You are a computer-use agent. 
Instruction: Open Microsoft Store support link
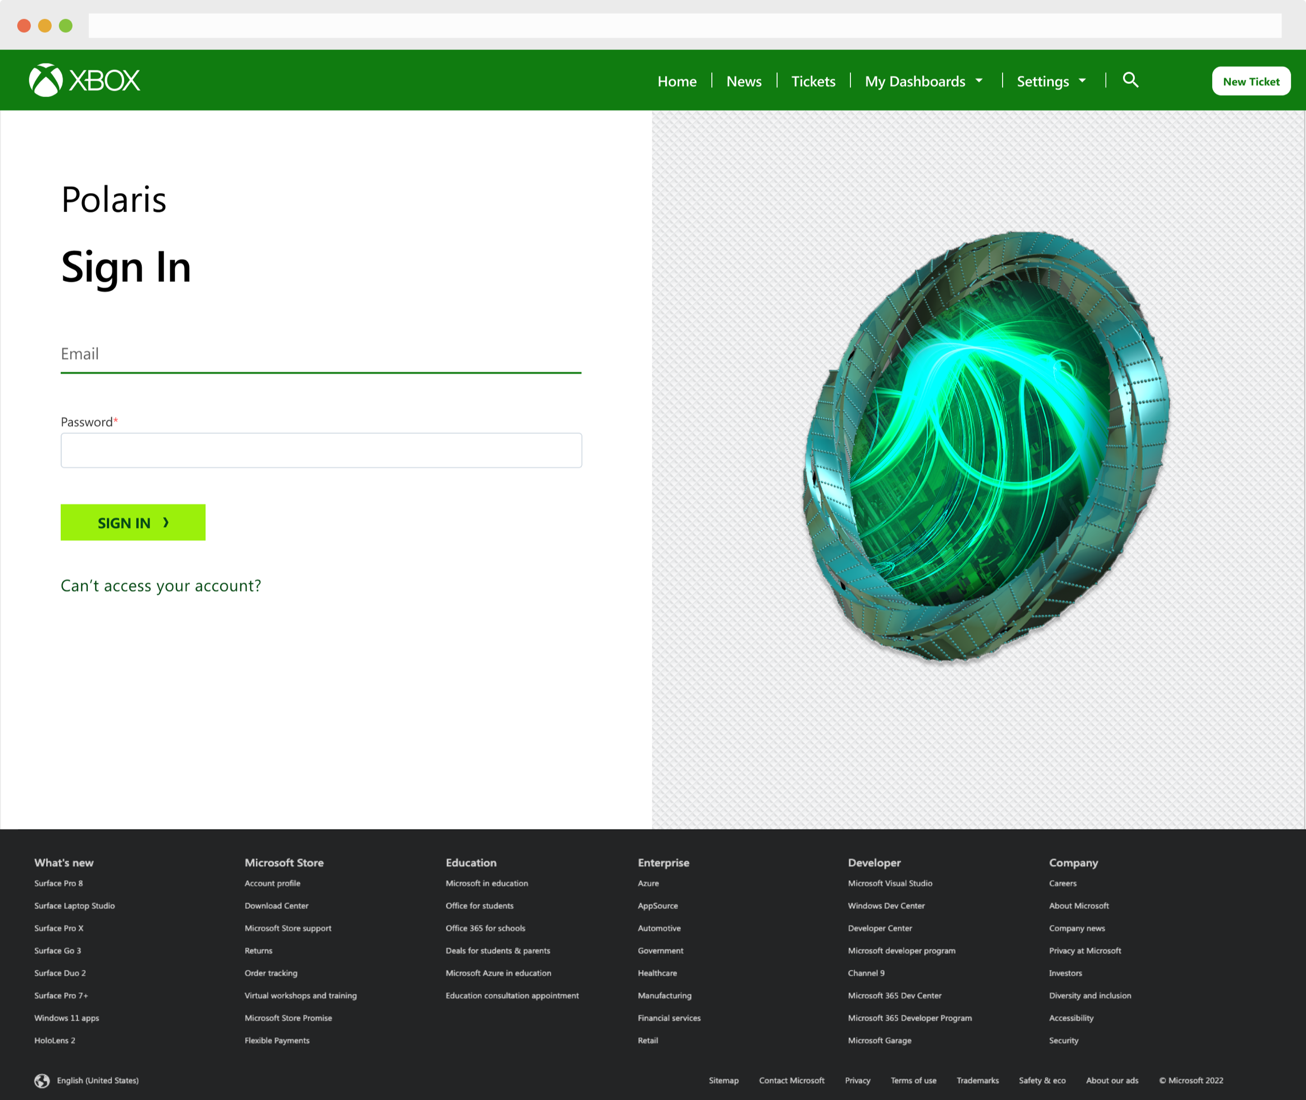pos(288,929)
